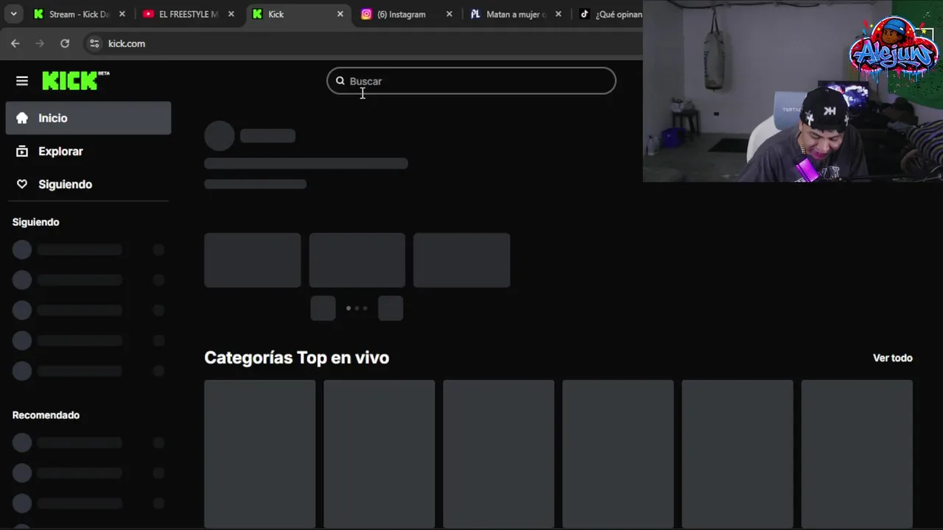
Task: Click the search magnifier icon
Action: (x=340, y=81)
